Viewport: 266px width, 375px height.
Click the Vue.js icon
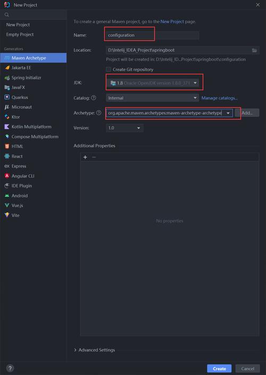click(x=7, y=205)
